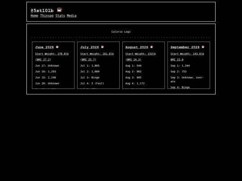Viewport: 242px width, 181px height.
Task: Select the Jul 1: 1,865 entry
Action: 90,66
